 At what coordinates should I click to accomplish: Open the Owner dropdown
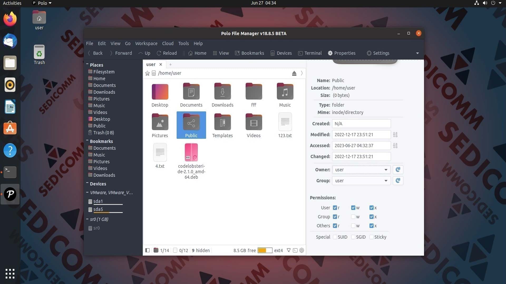(x=361, y=170)
